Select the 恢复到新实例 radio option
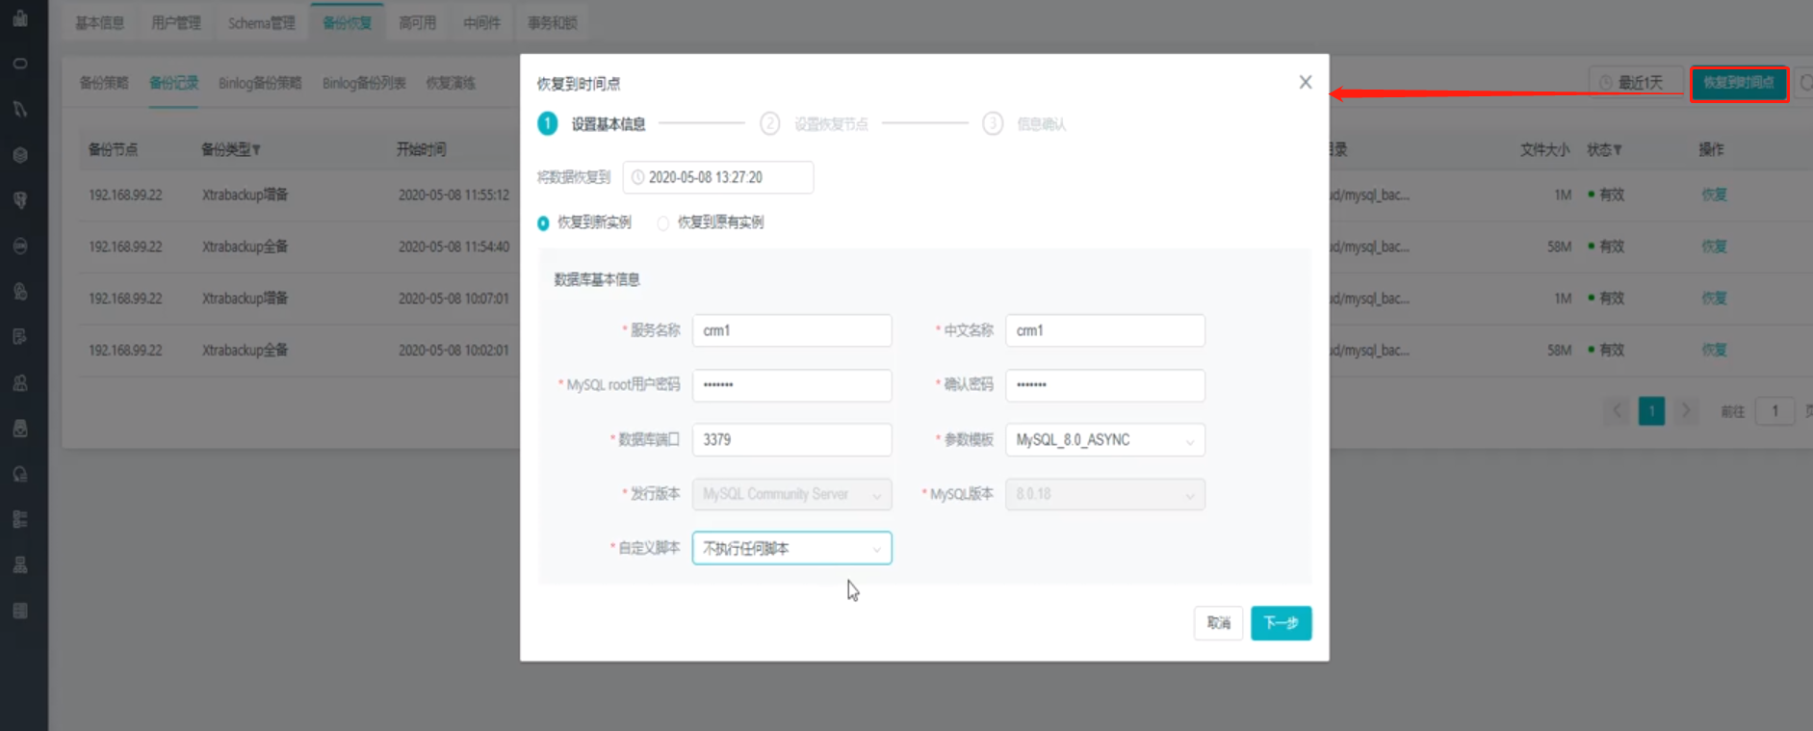 544,223
